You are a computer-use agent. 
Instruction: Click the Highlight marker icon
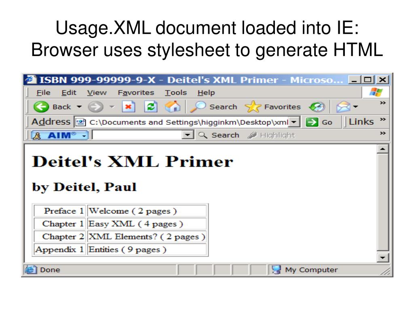pyautogui.click(x=252, y=135)
